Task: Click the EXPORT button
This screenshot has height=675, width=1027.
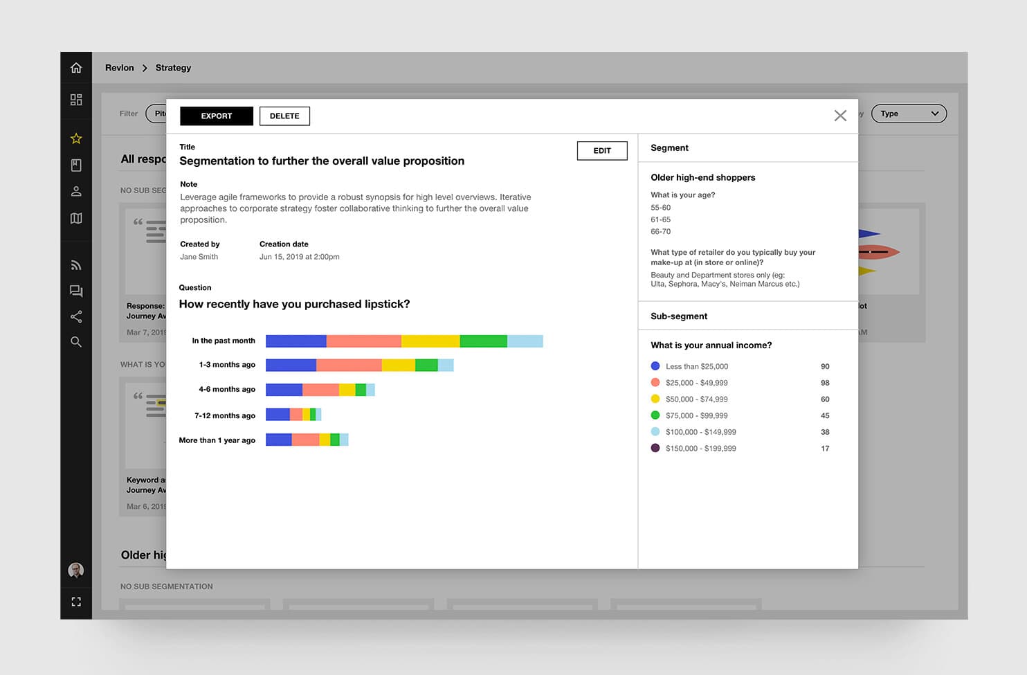Action: point(217,116)
